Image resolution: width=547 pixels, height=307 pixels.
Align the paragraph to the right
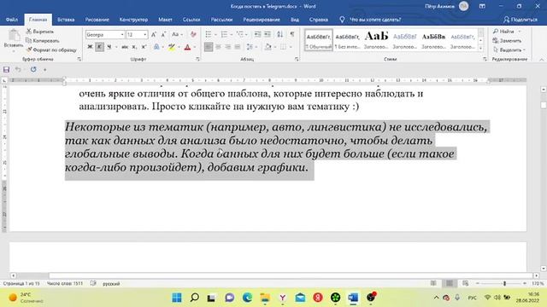[x=228, y=47]
